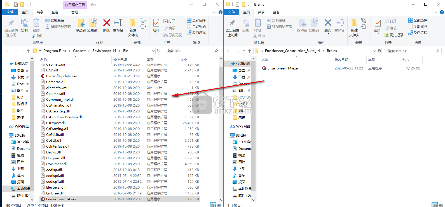Open the Open (打开) dropdown in Bin ribbon
This screenshot has width=445, height=207.
point(171,21)
